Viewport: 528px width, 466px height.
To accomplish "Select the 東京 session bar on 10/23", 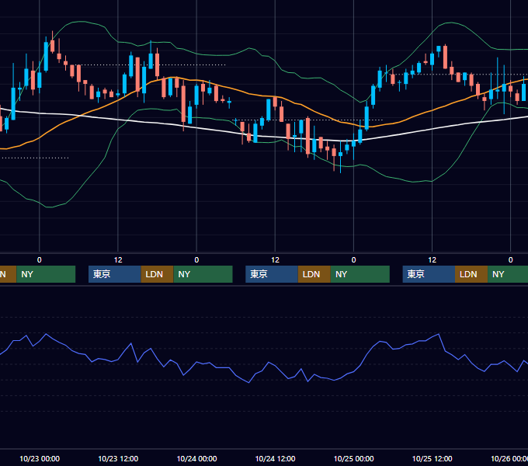I will tap(114, 274).
